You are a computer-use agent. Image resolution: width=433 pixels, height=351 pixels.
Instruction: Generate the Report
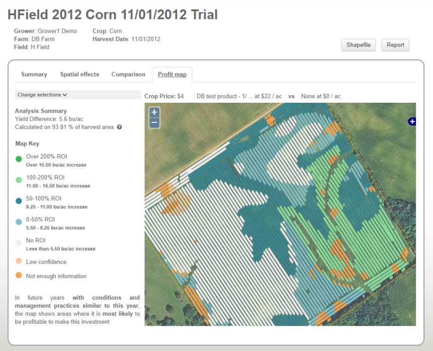click(x=395, y=45)
